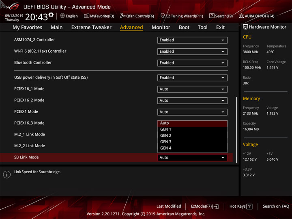Open time settings gear icon
This screenshot has height=219, width=292.
pos(51,15)
